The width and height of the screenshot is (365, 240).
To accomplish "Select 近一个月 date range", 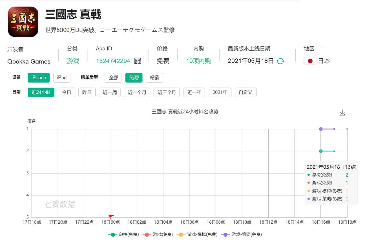I will tap(137, 92).
